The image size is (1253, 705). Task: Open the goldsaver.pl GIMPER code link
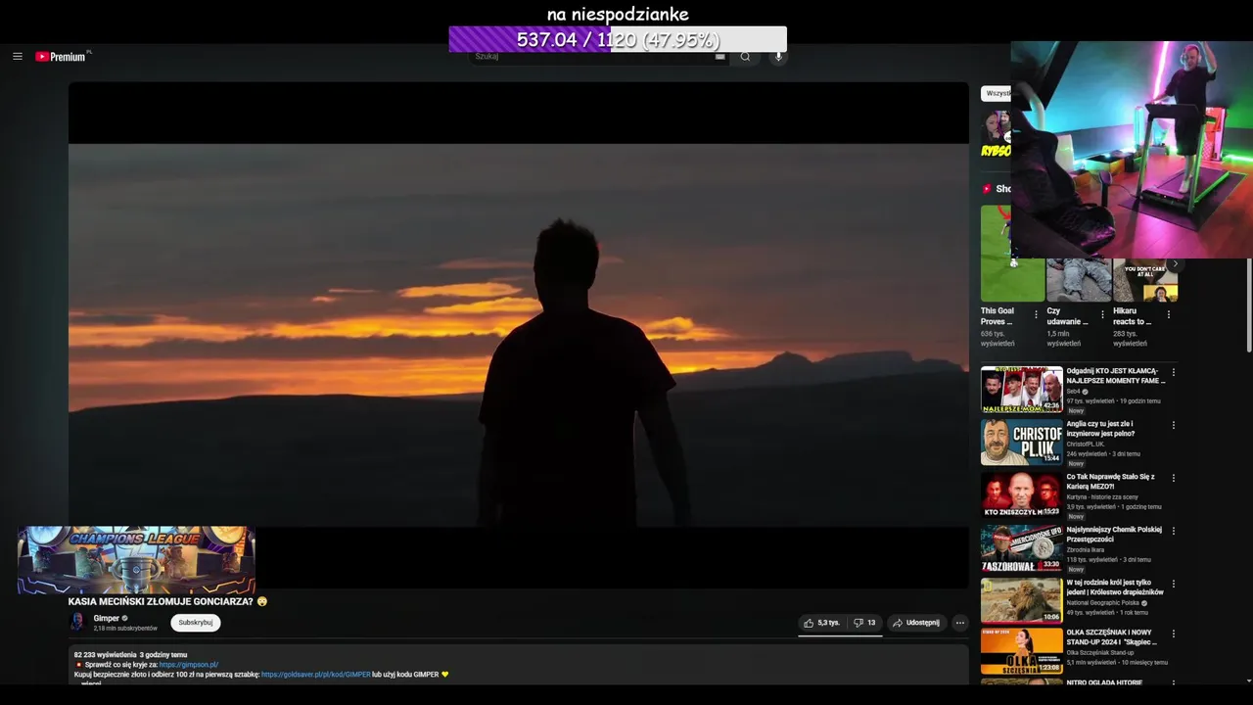click(x=316, y=675)
